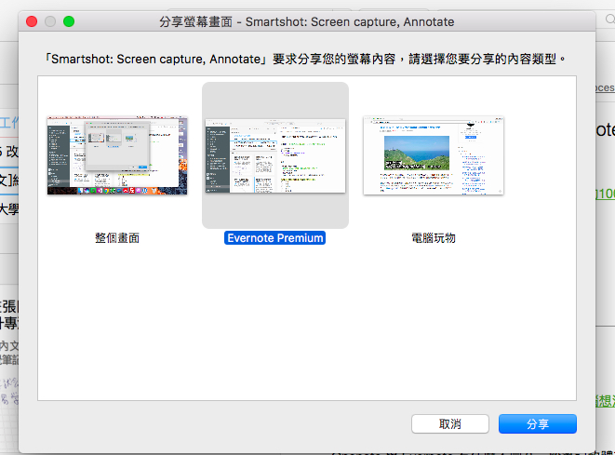Click the Smartshot permission prompt text
This screenshot has height=455, width=615.
pos(306,58)
